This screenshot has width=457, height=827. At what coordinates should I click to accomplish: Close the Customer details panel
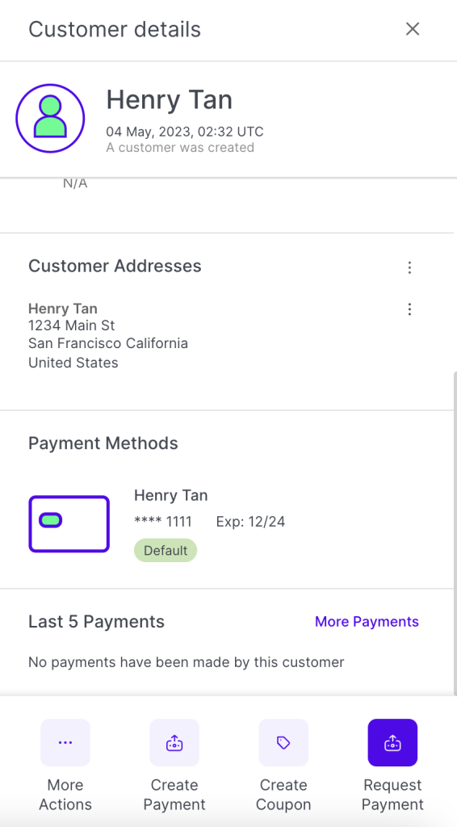(x=413, y=29)
